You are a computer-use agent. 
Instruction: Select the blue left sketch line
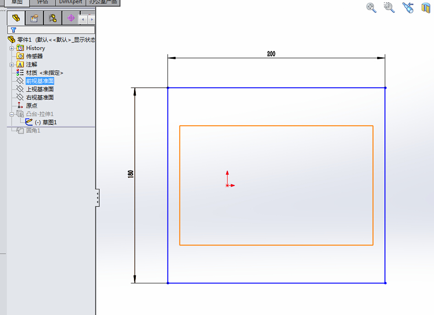point(168,185)
